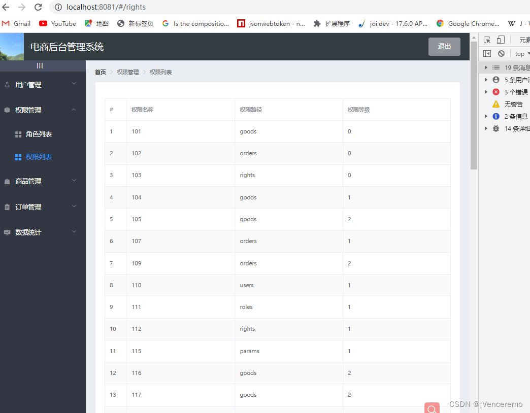This screenshot has width=530, height=413.
Task: Expand the 19 条消息 console group
Action: tap(486, 67)
